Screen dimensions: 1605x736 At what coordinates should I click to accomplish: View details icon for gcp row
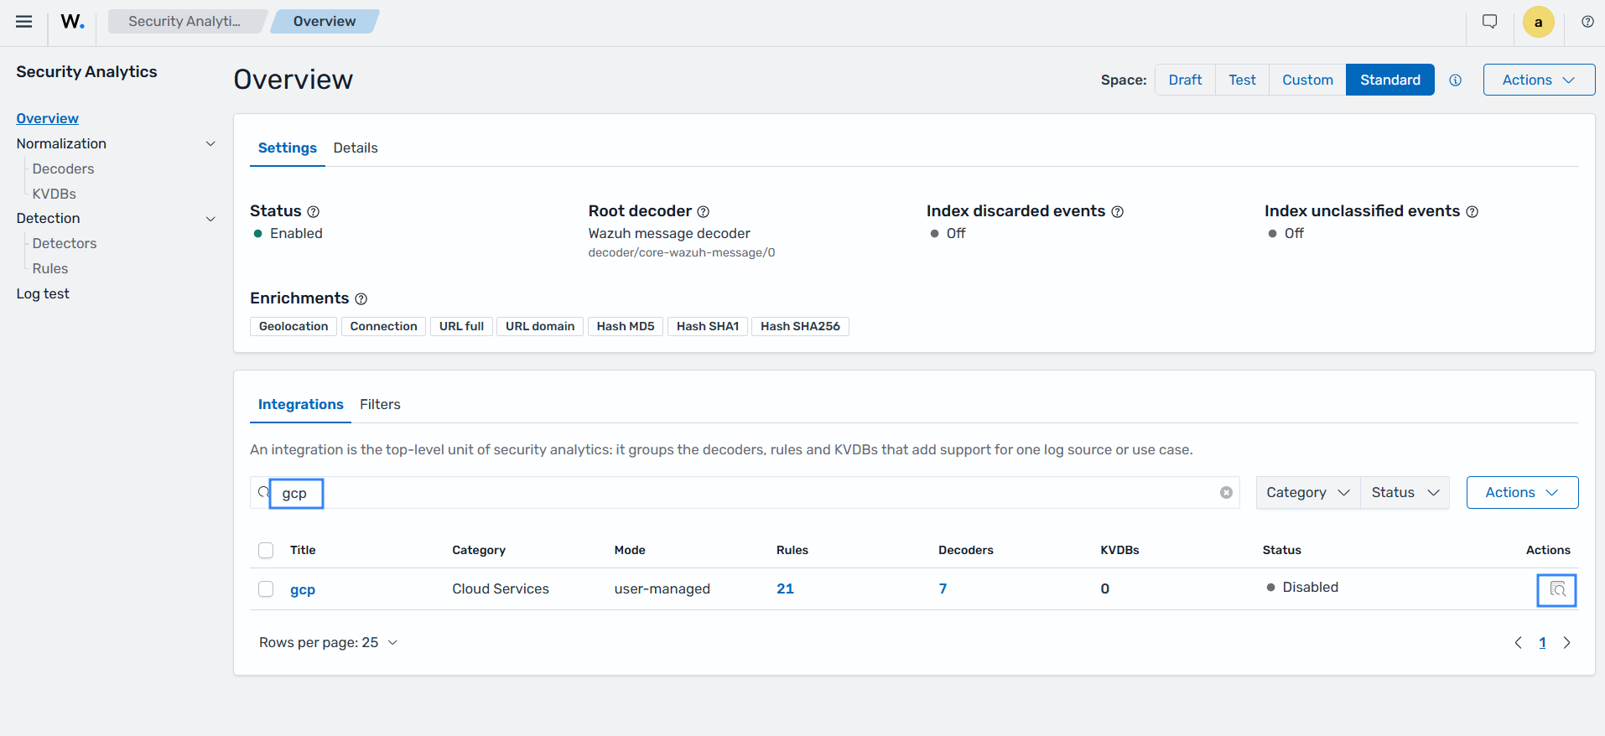tap(1557, 590)
